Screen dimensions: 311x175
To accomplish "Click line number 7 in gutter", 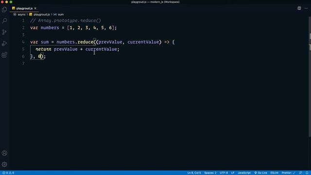I will (x=23, y=63).
